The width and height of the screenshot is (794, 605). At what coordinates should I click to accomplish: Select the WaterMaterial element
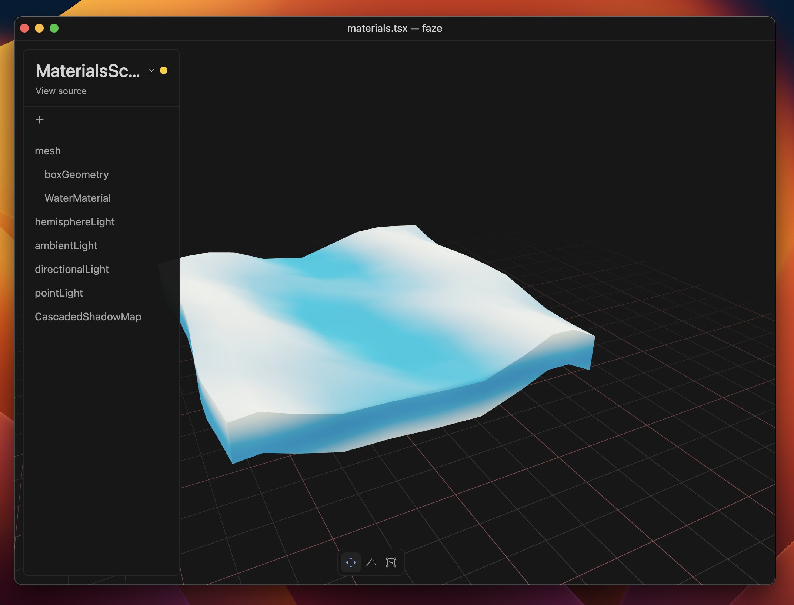pyautogui.click(x=78, y=198)
